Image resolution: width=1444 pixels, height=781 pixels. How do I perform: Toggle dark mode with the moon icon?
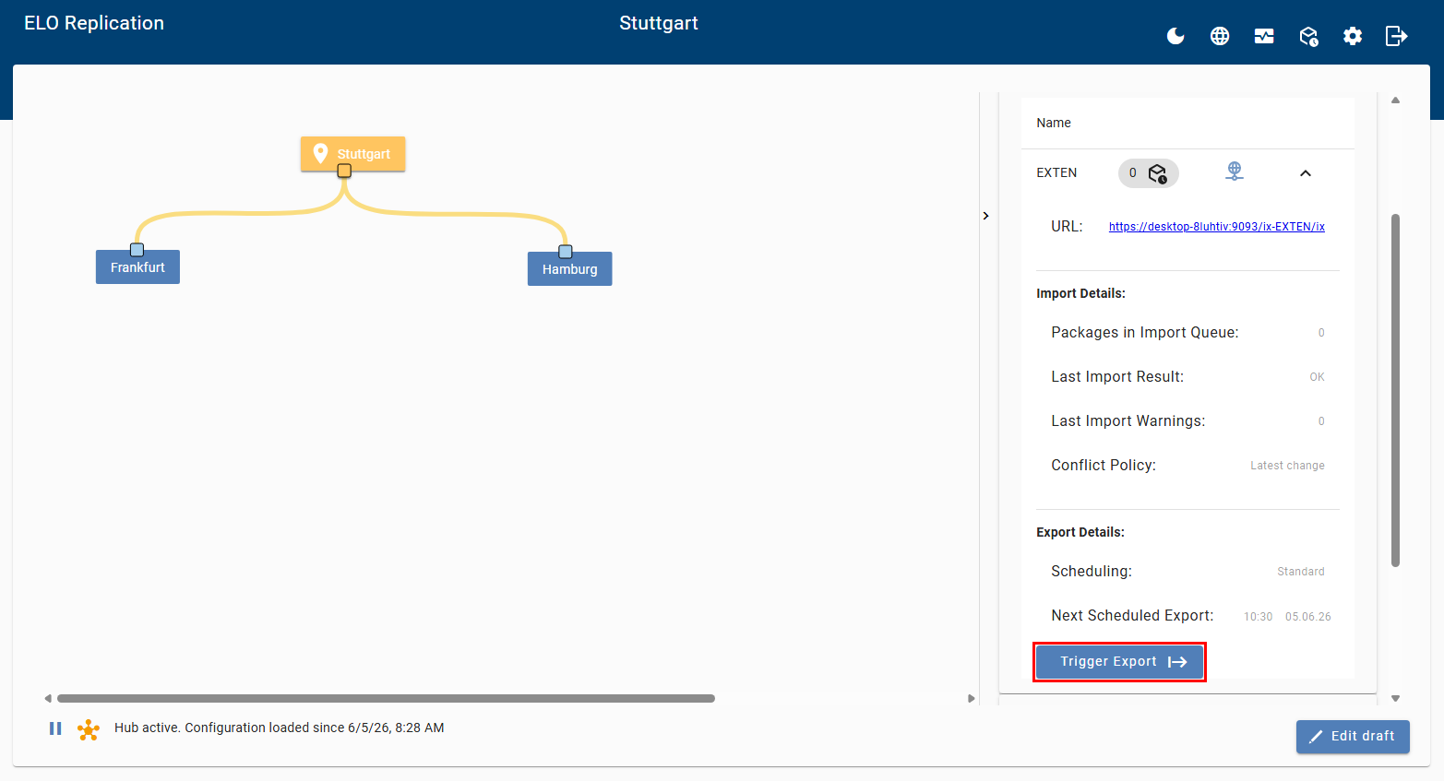pos(1175,36)
